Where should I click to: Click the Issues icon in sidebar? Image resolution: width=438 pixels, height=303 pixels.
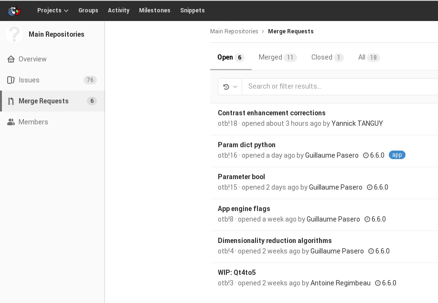click(x=11, y=81)
